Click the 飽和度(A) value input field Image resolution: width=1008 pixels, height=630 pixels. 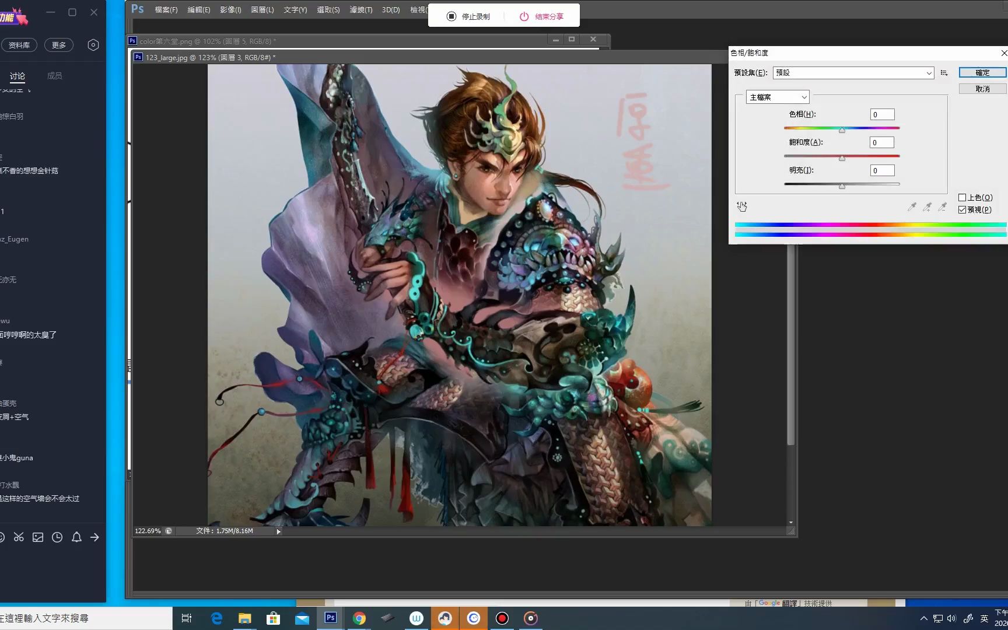click(x=882, y=142)
